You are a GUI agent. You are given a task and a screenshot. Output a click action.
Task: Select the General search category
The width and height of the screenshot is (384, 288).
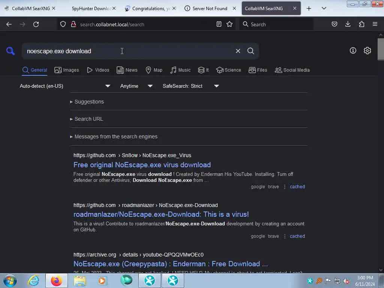(x=34, y=70)
